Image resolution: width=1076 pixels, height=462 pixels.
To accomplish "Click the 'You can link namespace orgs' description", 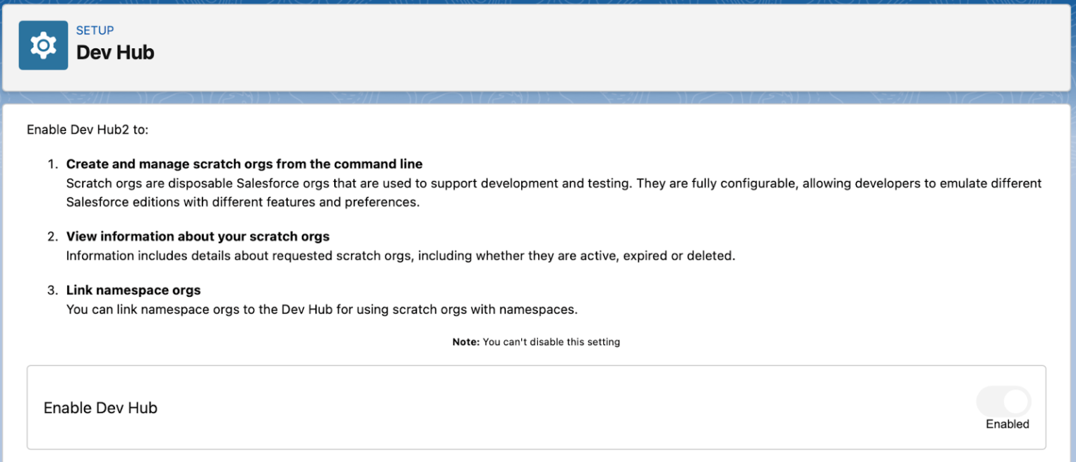I will point(322,309).
